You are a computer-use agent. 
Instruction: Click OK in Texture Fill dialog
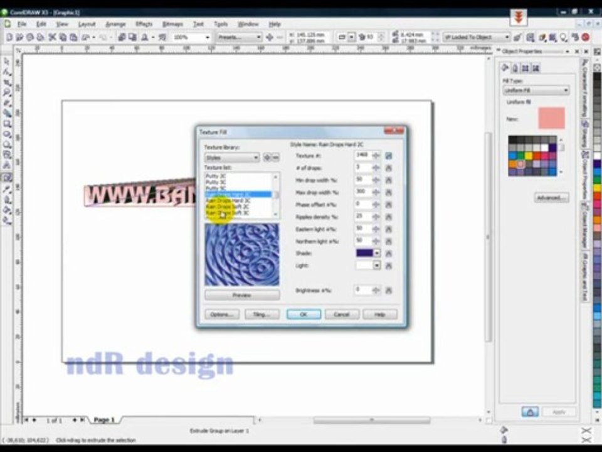pyautogui.click(x=304, y=315)
